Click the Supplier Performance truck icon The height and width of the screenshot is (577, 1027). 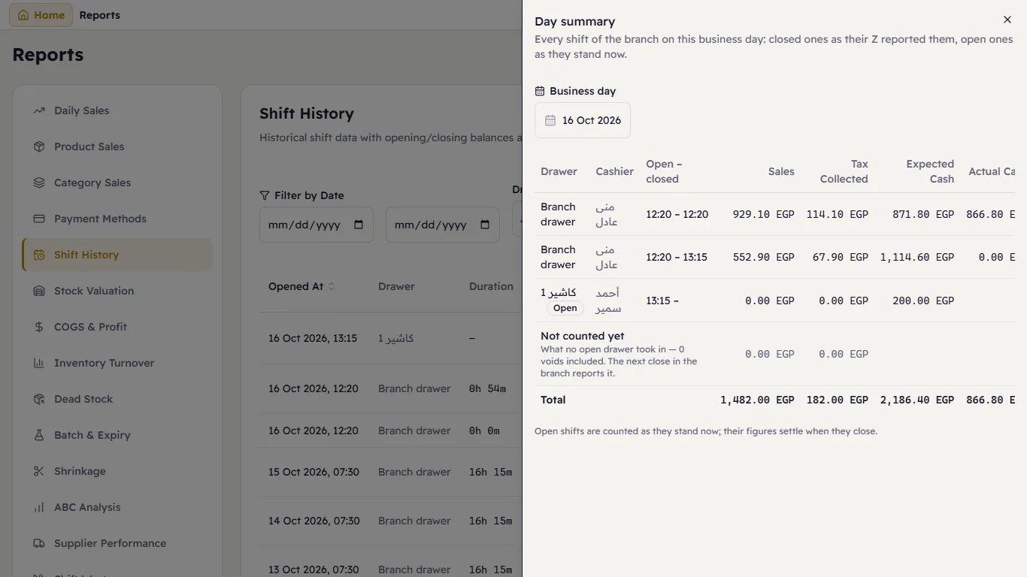click(39, 543)
